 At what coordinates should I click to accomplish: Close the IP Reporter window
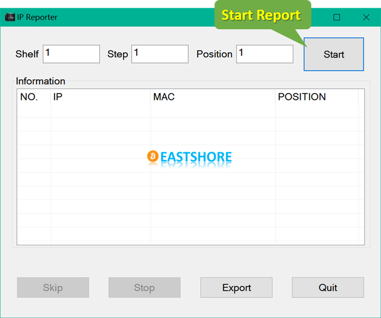click(x=366, y=17)
